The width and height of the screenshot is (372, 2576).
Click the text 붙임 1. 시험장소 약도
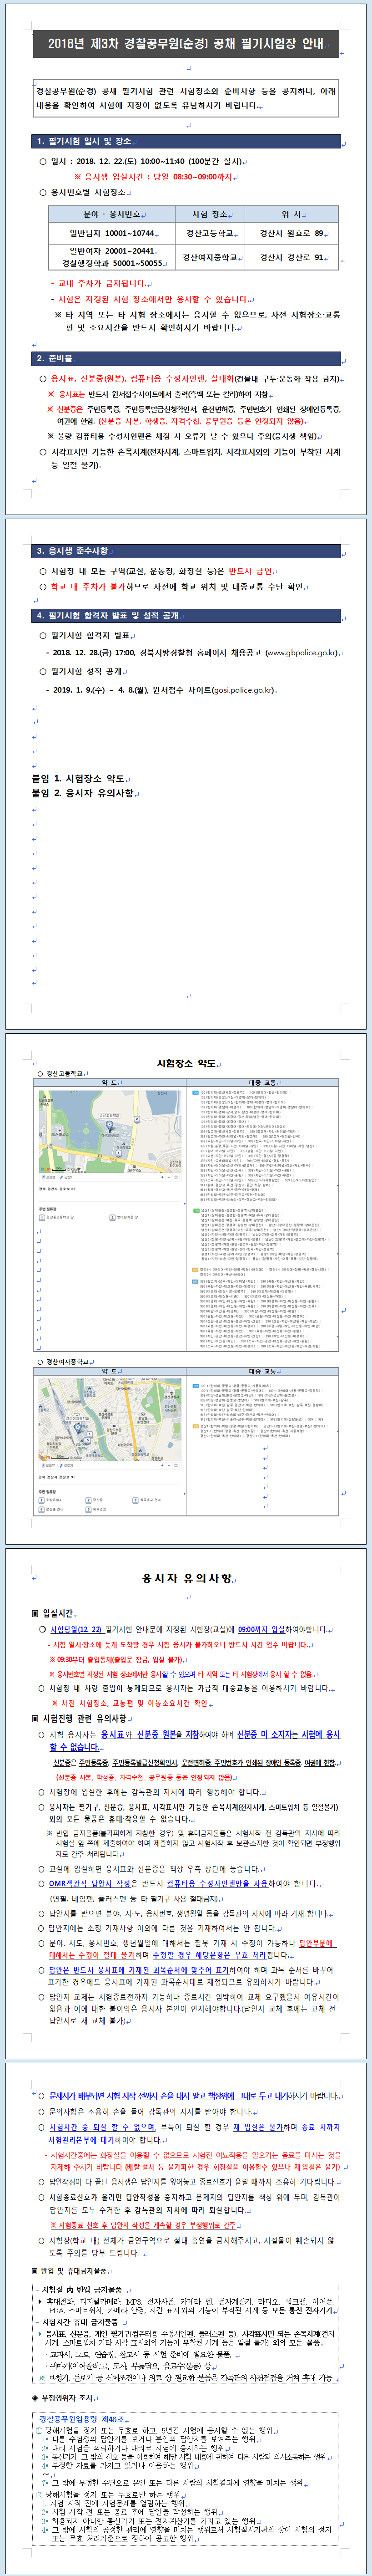coord(78,778)
